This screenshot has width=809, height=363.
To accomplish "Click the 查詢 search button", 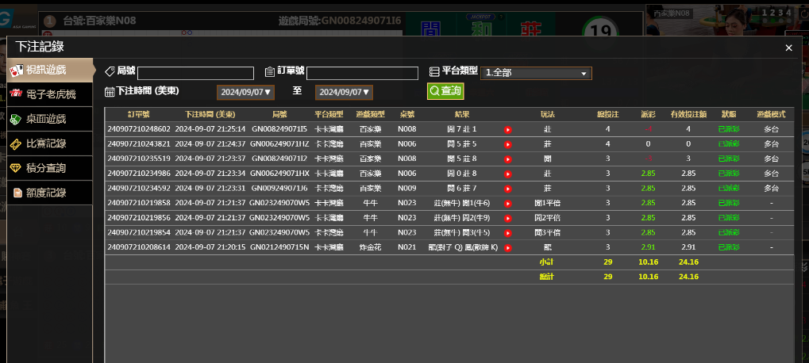I will click(x=445, y=91).
